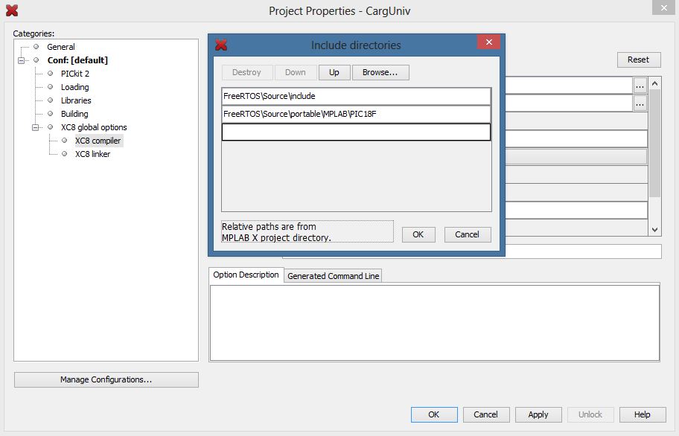The image size is (679, 436).
Task: Close the Project Properties window
Action: [x=664, y=7]
